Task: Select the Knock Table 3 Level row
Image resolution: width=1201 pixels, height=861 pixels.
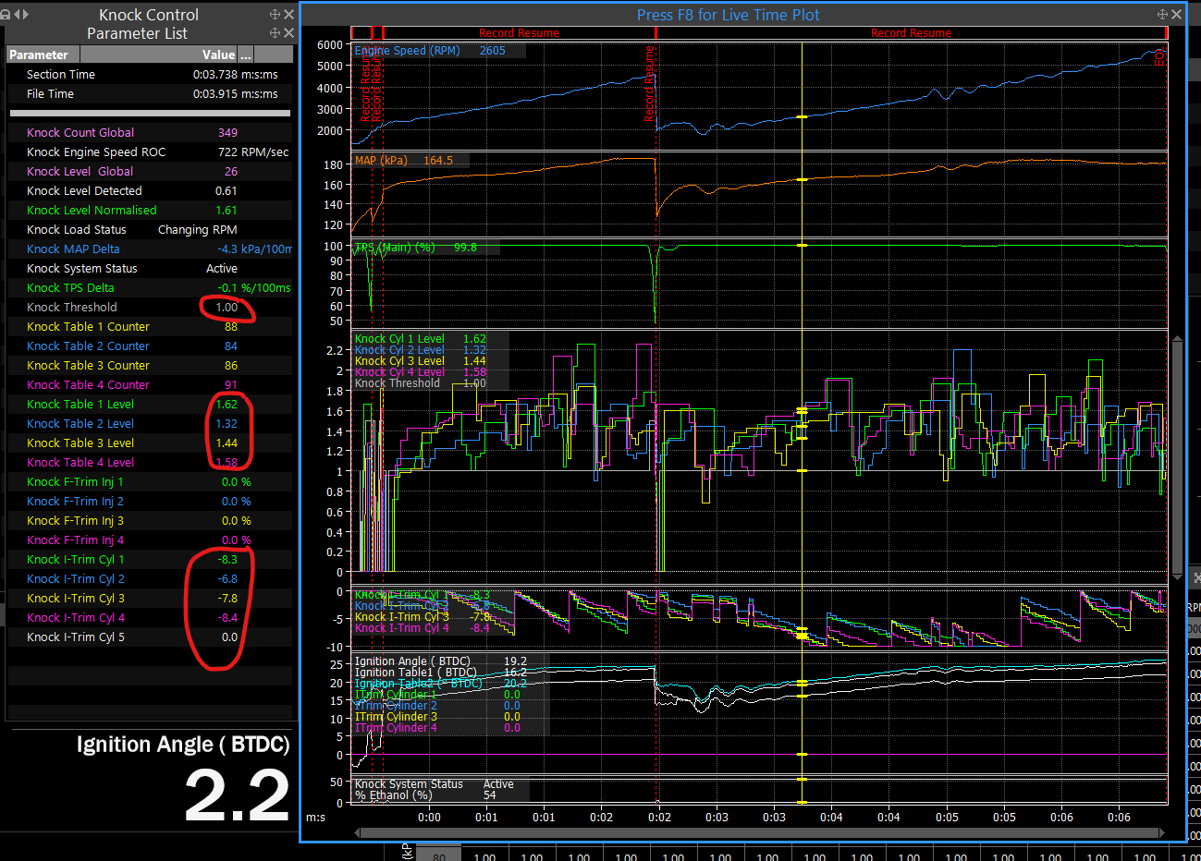Action: [x=150, y=443]
